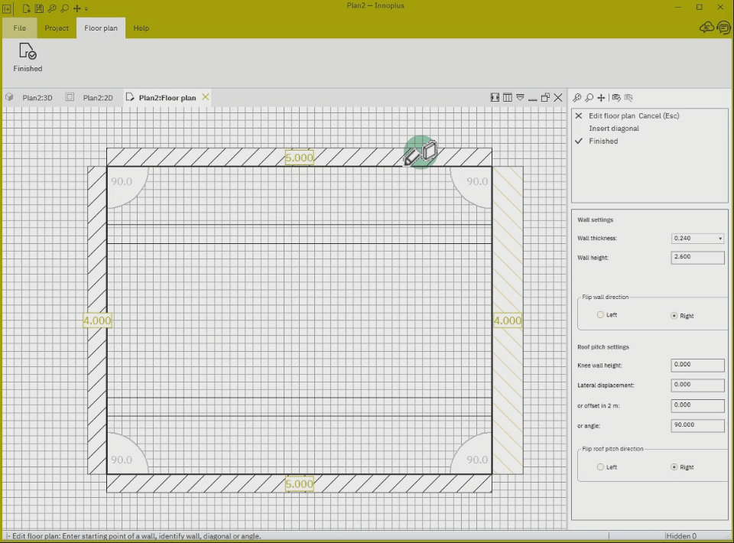Screen dimensions: 734x543
Task: Click the Wall height input field
Action: tap(697, 258)
